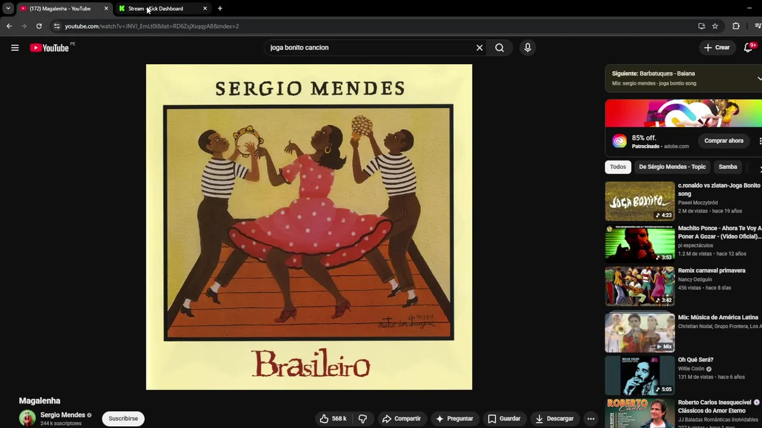Screen dimensions: 762x428
Task: Click the Compartir share button
Action: click(402, 418)
